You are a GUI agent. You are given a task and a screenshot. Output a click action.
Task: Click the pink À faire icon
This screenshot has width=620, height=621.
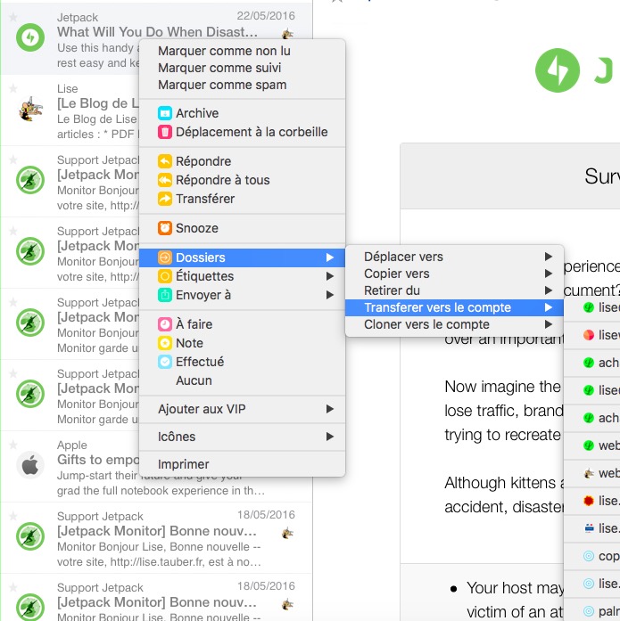(x=165, y=324)
